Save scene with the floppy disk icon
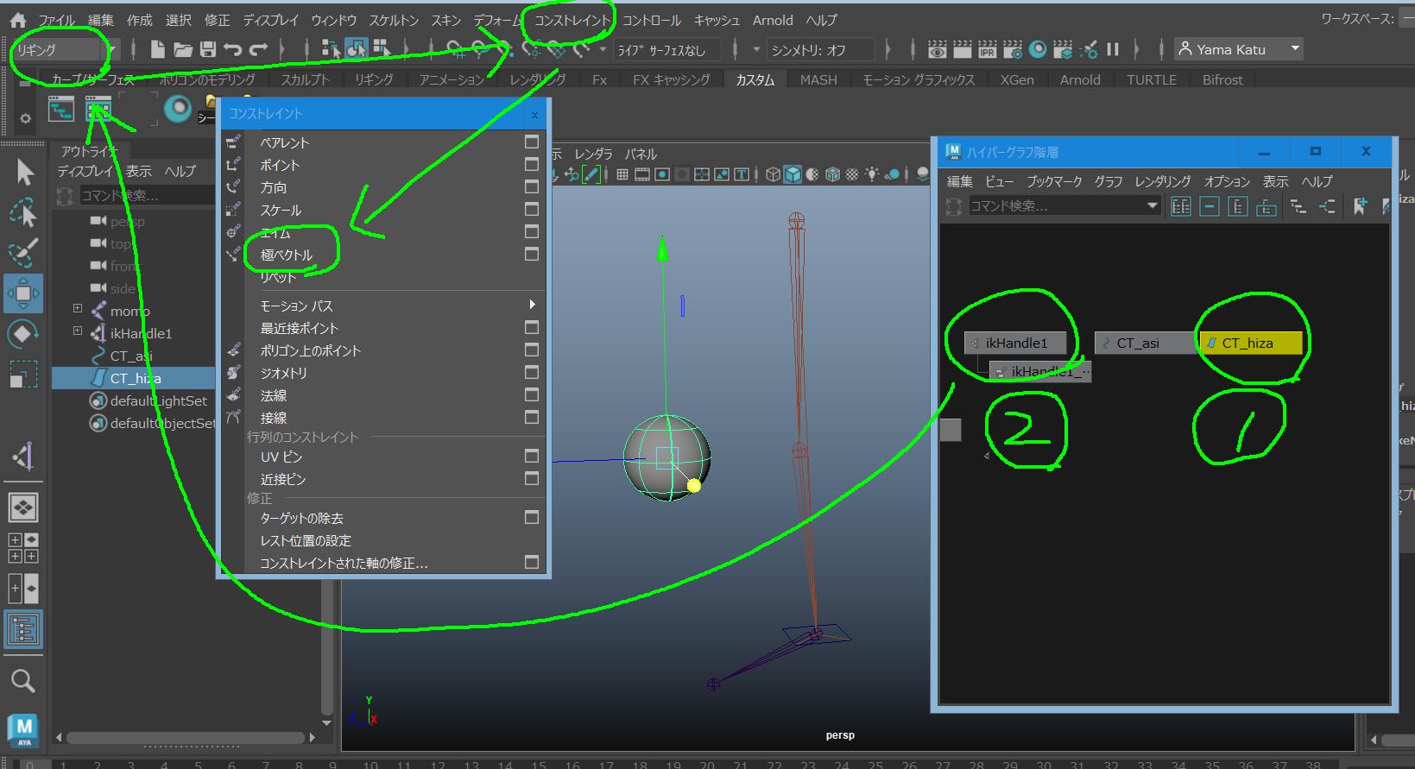 click(x=207, y=50)
